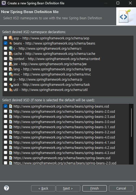Maximize the dialog window

[118, 3]
